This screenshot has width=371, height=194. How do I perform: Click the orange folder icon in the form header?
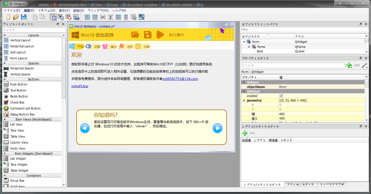135,35
